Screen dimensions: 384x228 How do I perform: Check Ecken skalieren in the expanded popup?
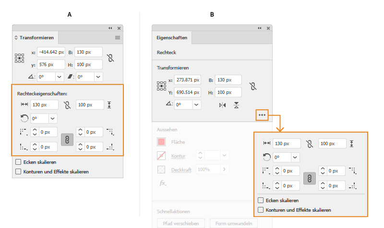point(261,200)
